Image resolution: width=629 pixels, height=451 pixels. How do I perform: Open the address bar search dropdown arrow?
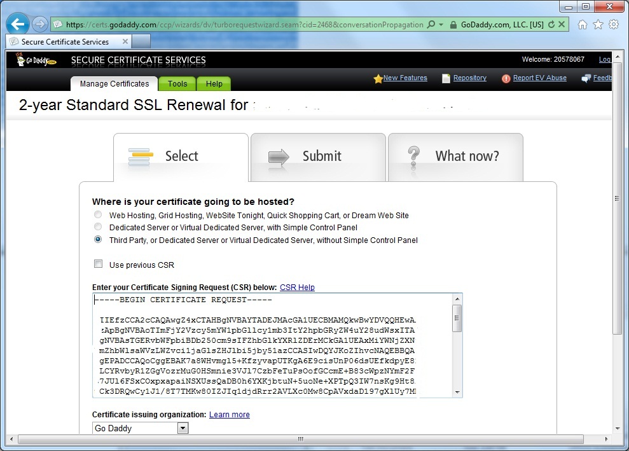click(441, 25)
